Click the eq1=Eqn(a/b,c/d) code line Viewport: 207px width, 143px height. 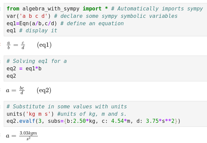tap(65, 24)
